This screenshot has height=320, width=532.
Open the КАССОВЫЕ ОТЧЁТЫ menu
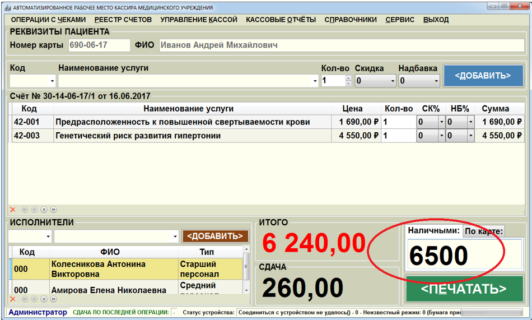[x=281, y=20]
